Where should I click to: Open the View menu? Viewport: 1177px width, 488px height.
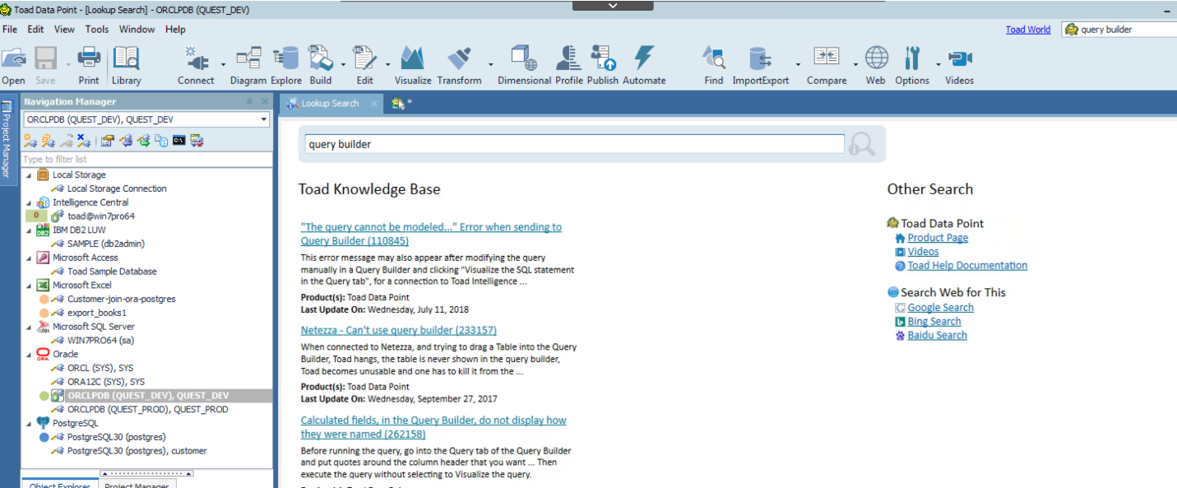64,29
